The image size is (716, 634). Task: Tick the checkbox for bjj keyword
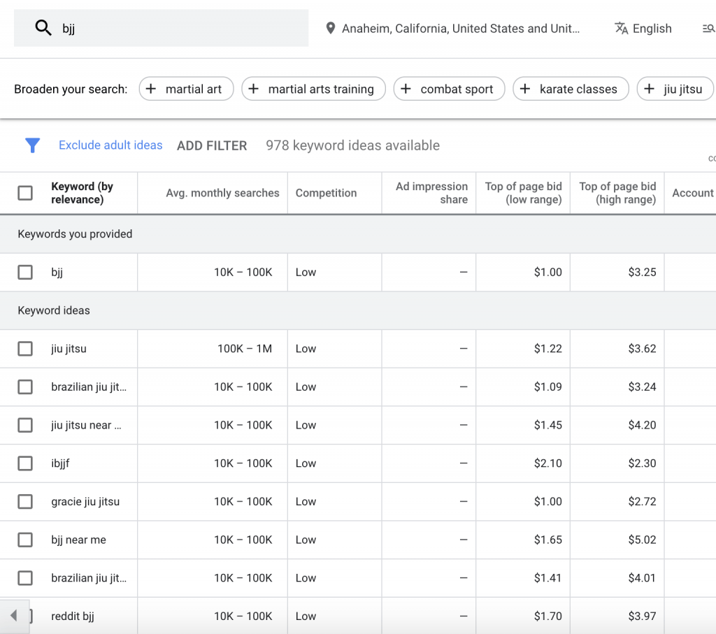tap(25, 273)
